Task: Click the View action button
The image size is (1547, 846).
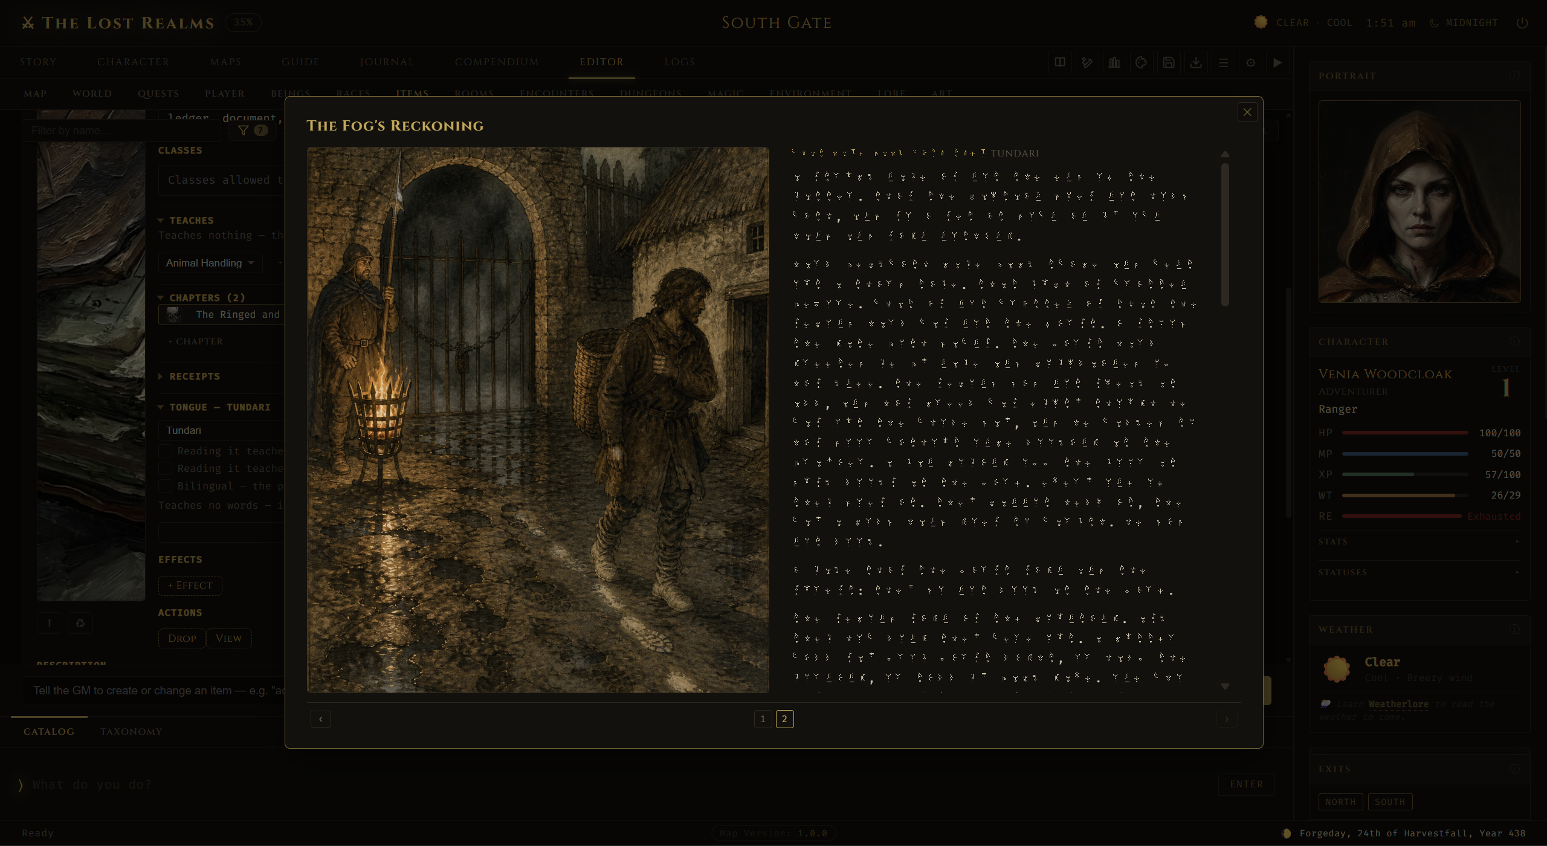Action: pos(228,639)
